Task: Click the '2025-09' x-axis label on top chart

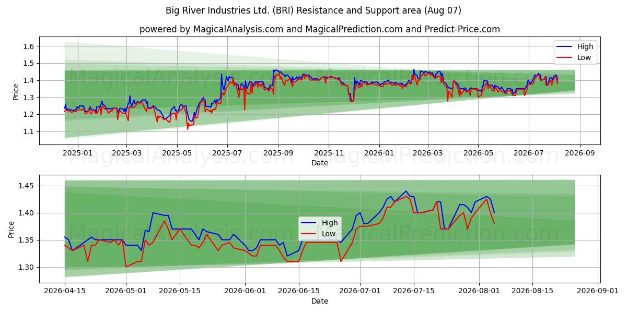Action: tap(278, 153)
